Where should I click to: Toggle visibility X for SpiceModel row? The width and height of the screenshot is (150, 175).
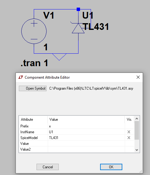129,137
